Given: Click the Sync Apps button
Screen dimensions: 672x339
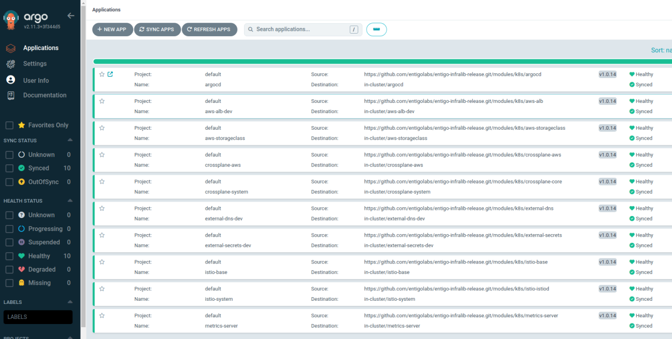Looking at the screenshot, I should (157, 29).
